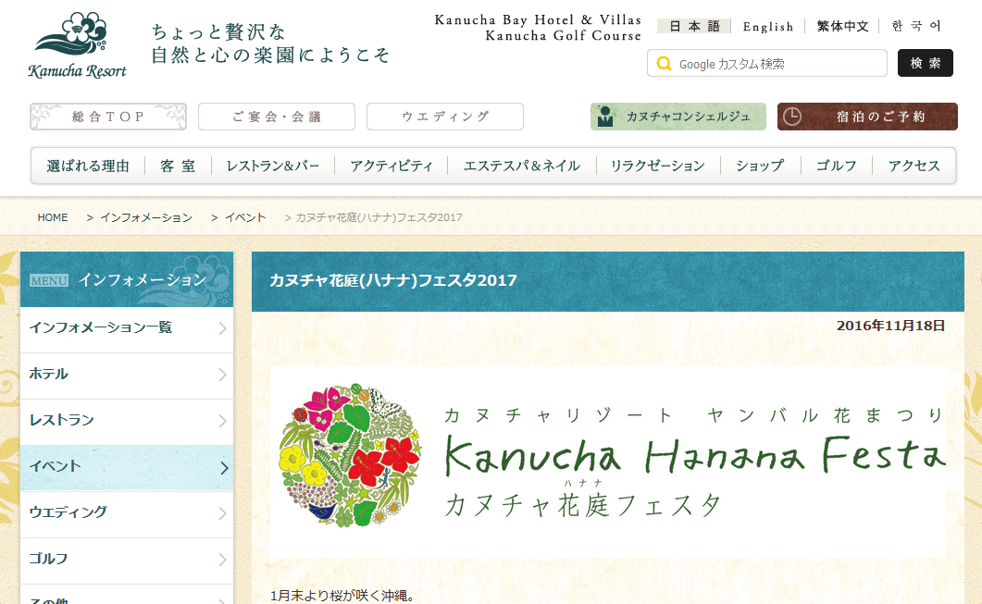Click the chevron beside イベント in sidebar

coord(224,467)
